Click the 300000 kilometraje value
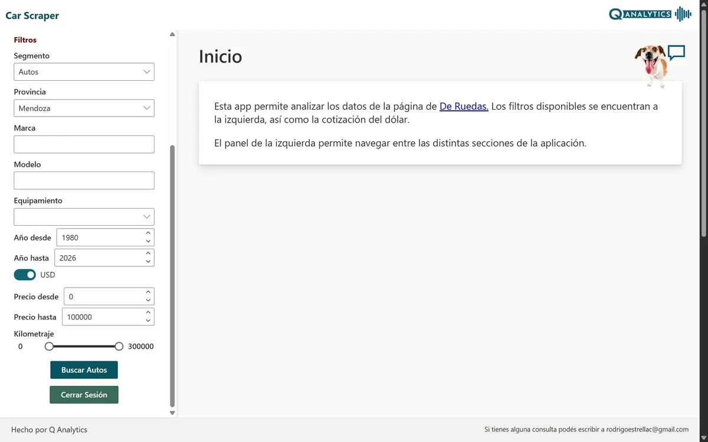 coord(141,347)
